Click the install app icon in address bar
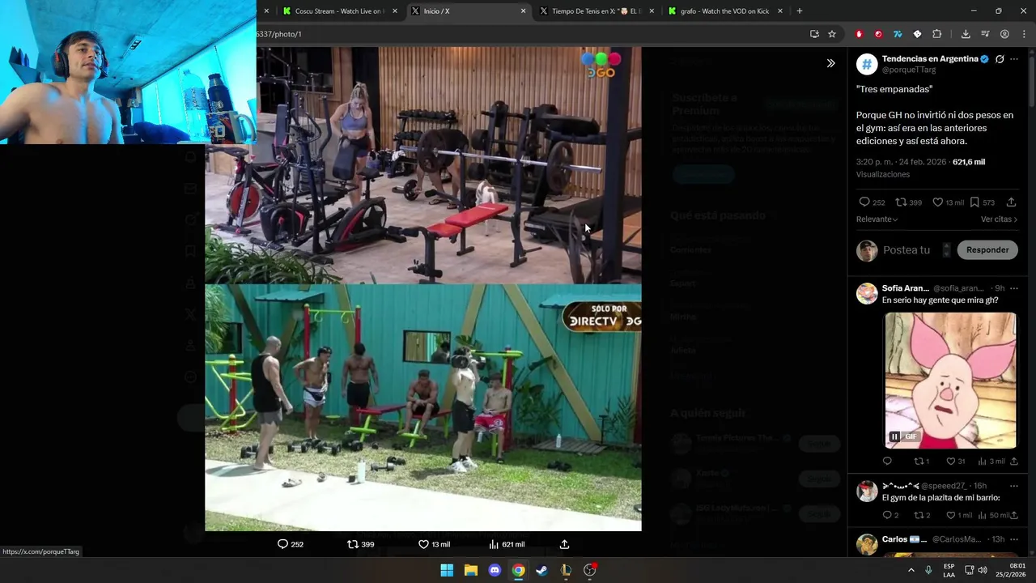The image size is (1036, 583). (x=814, y=34)
